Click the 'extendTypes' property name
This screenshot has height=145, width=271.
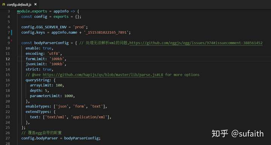(37, 112)
